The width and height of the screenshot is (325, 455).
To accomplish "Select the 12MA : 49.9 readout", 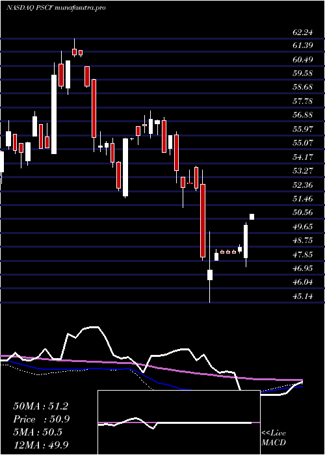I will (x=41, y=445).
